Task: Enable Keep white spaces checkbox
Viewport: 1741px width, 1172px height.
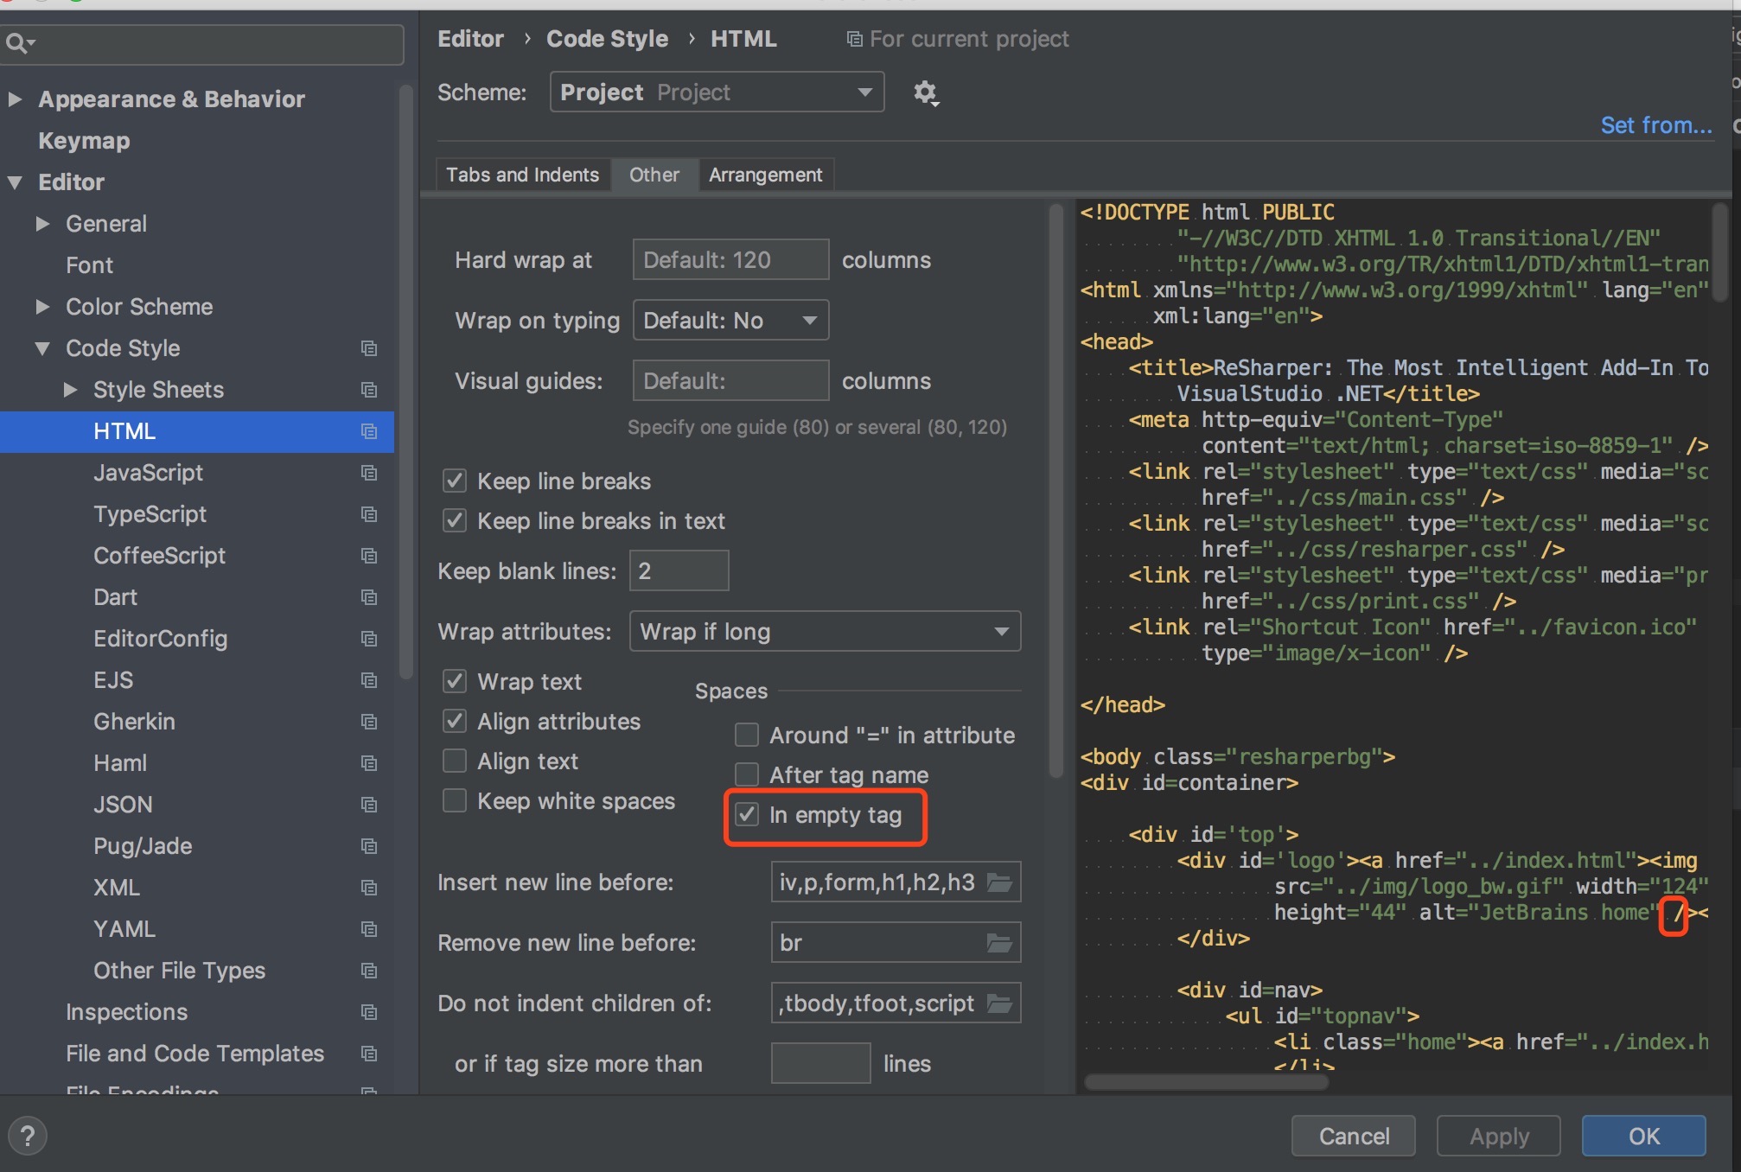Action: click(x=455, y=801)
